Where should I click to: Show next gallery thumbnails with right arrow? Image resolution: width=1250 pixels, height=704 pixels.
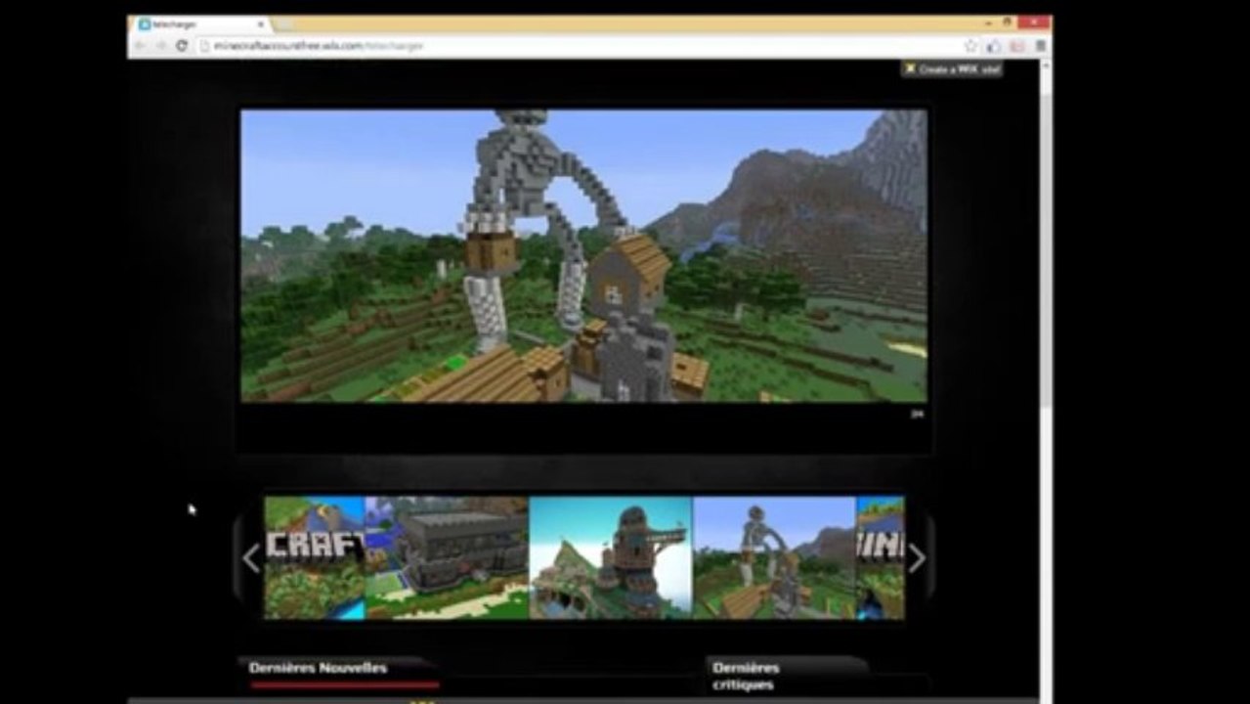(917, 558)
